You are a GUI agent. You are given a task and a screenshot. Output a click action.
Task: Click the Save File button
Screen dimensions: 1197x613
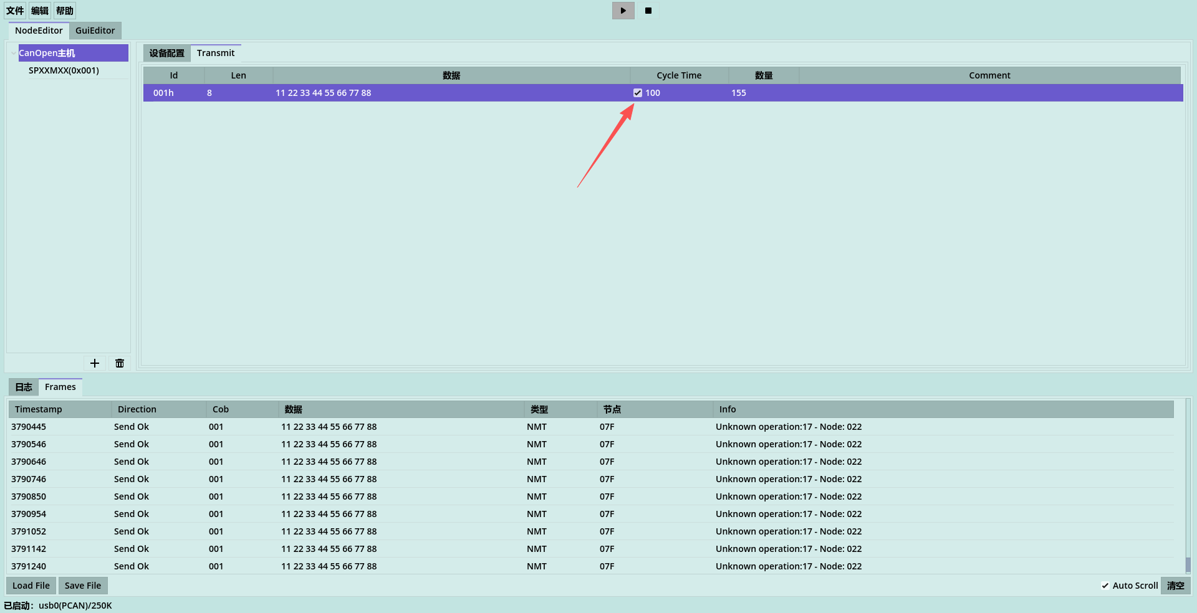tap(83, 586)
